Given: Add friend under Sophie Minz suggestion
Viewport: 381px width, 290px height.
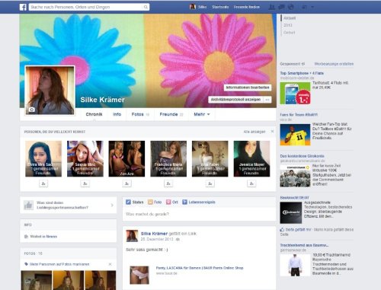Looking at the screenshot, I should [85, 183].
